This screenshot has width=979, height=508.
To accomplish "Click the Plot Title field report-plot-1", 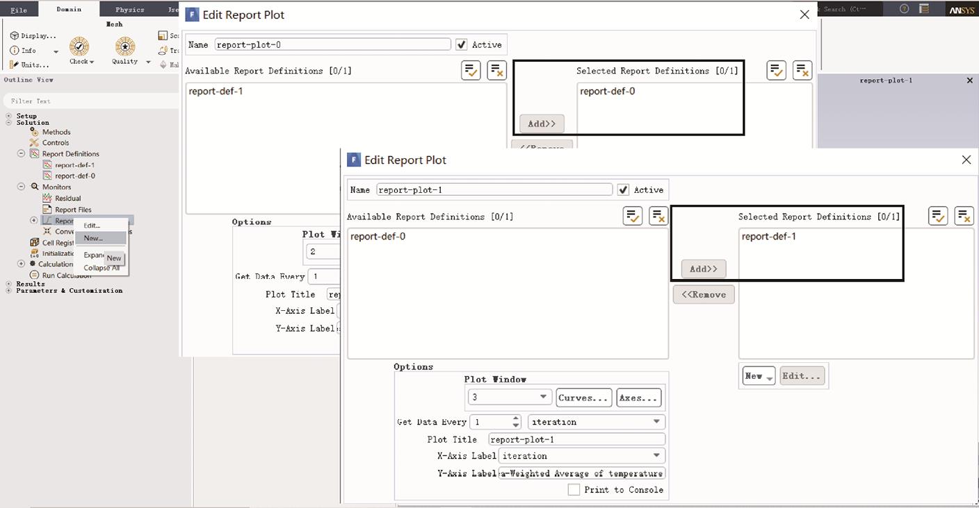I will 576,439.
